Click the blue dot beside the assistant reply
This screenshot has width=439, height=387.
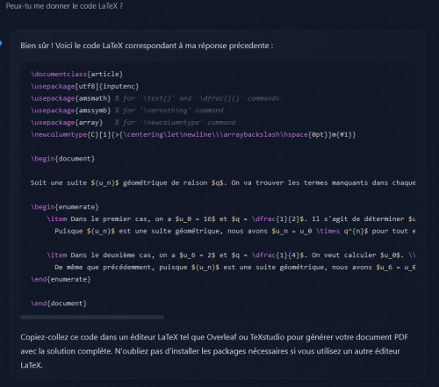pyautogui.click(x=1, y=43)
